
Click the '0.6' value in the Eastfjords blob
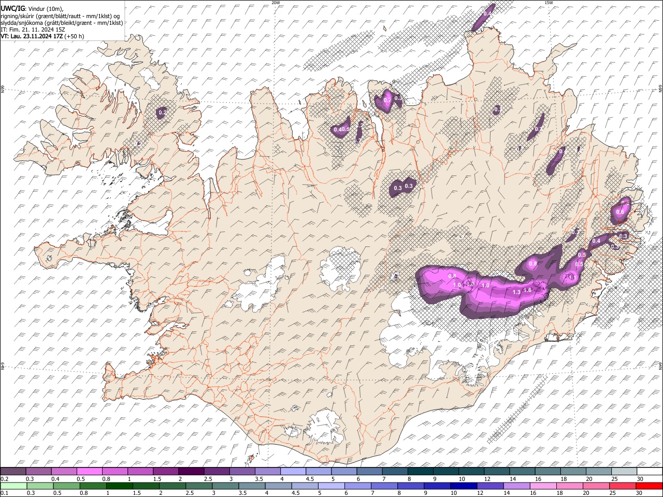619,212
